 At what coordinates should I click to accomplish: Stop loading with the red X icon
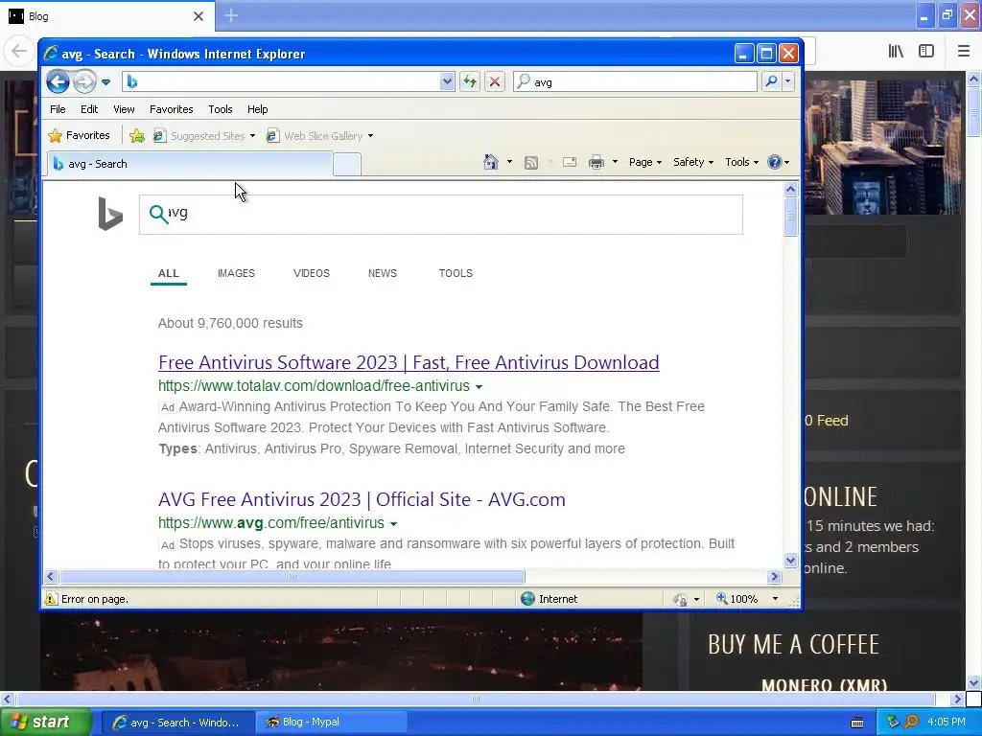click(495, 81)
